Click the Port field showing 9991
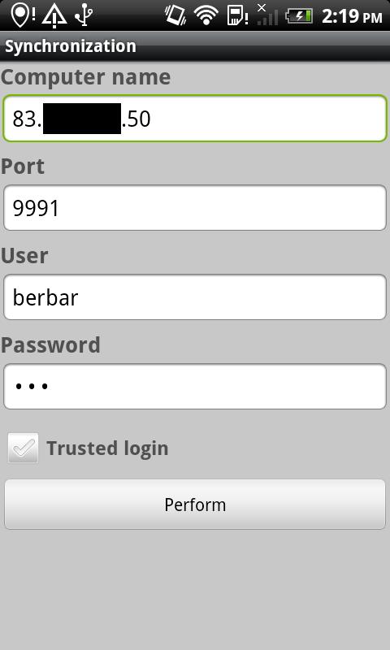 195,208
